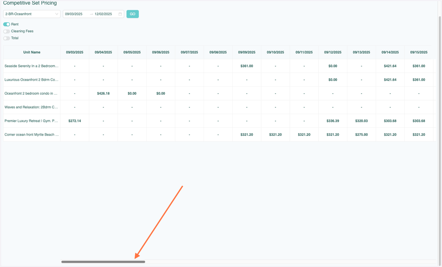Click the 09/15/2025 column header
This screenshot has height=267, width=442.
tap(419, 52)
